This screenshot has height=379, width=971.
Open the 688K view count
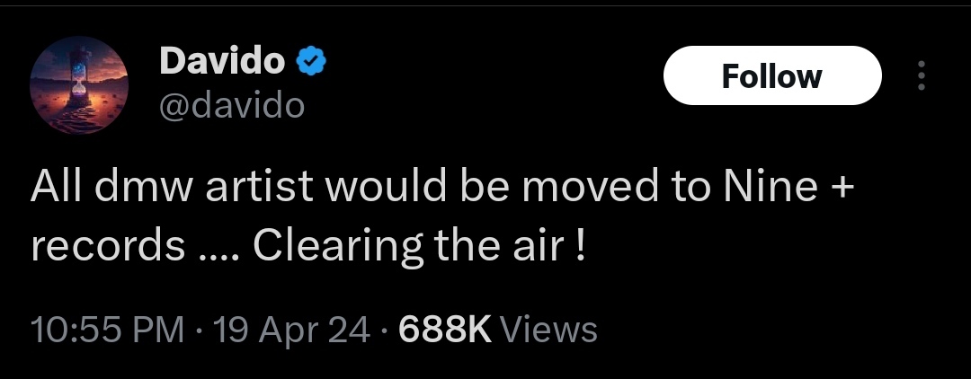(444, 330)
